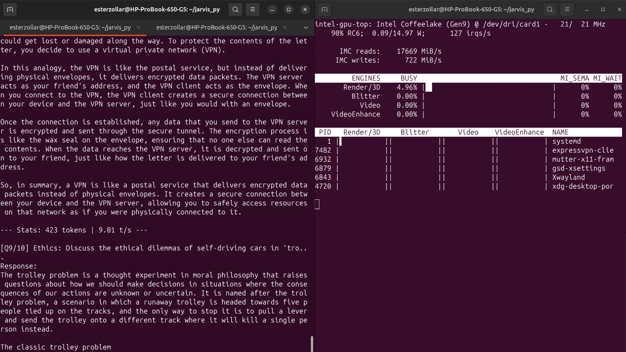
Task: Maximize the left terminal window
Action: coord(289,9)
